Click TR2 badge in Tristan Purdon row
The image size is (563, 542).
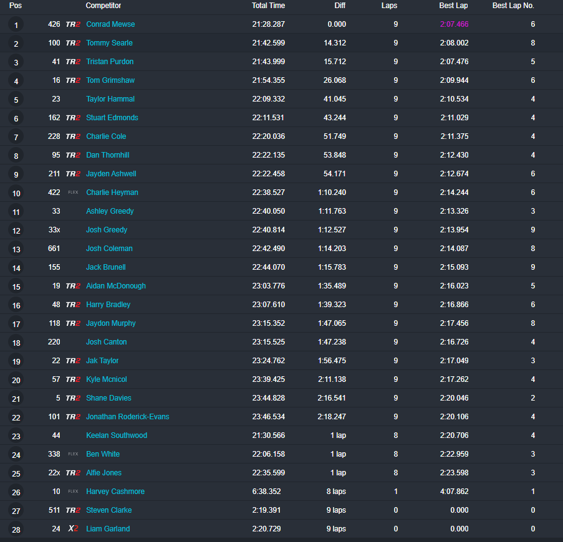click(73, 62)
